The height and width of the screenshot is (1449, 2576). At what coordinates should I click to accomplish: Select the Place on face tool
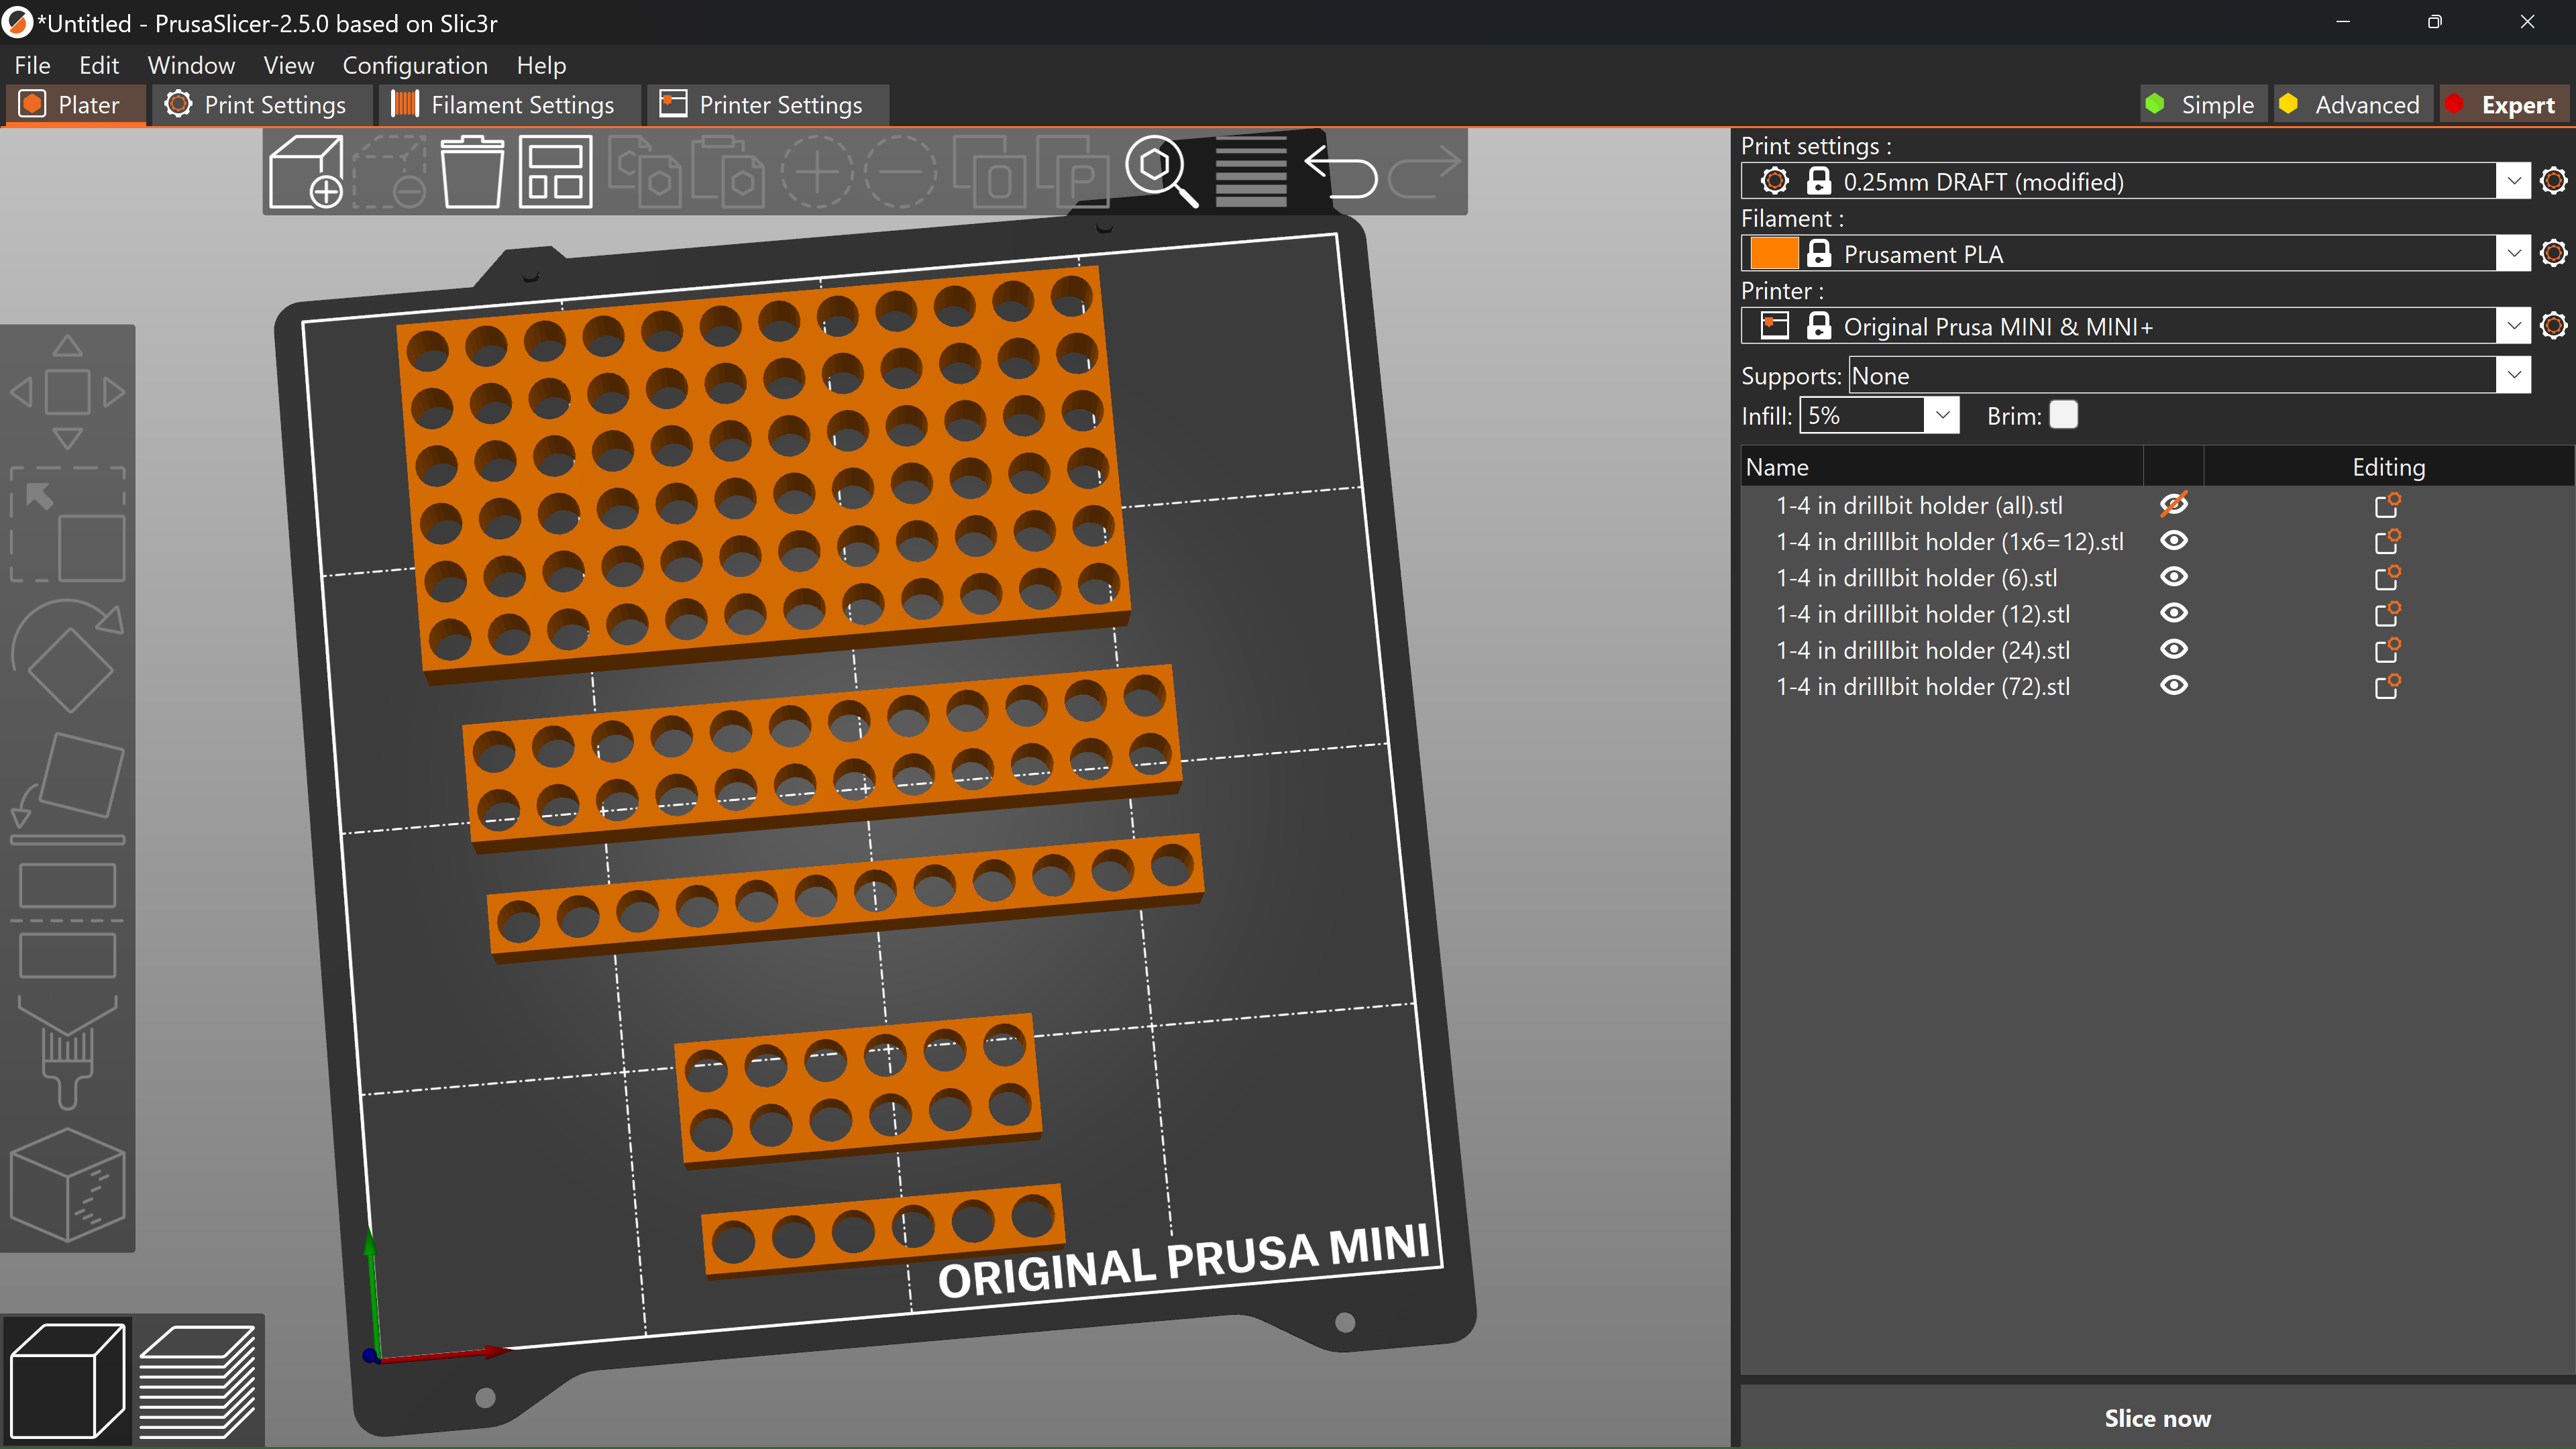point(67,788)
